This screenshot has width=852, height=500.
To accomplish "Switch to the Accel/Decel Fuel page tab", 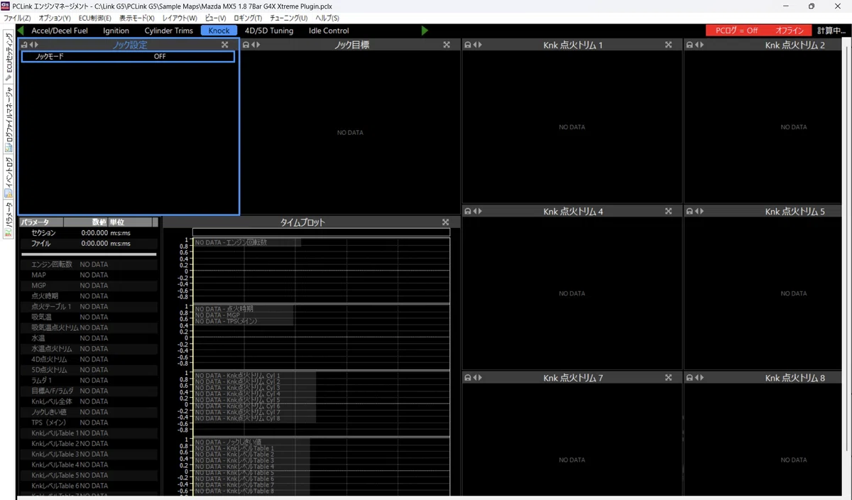I will (60, 31).
